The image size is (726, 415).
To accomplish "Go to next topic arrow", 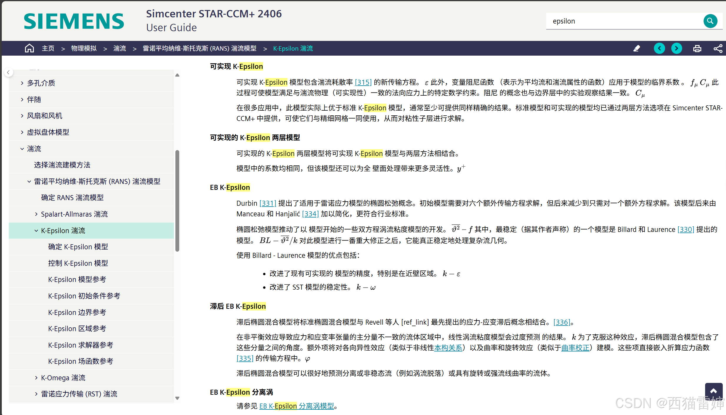I will pyautogui.click(x=676, y=48).
